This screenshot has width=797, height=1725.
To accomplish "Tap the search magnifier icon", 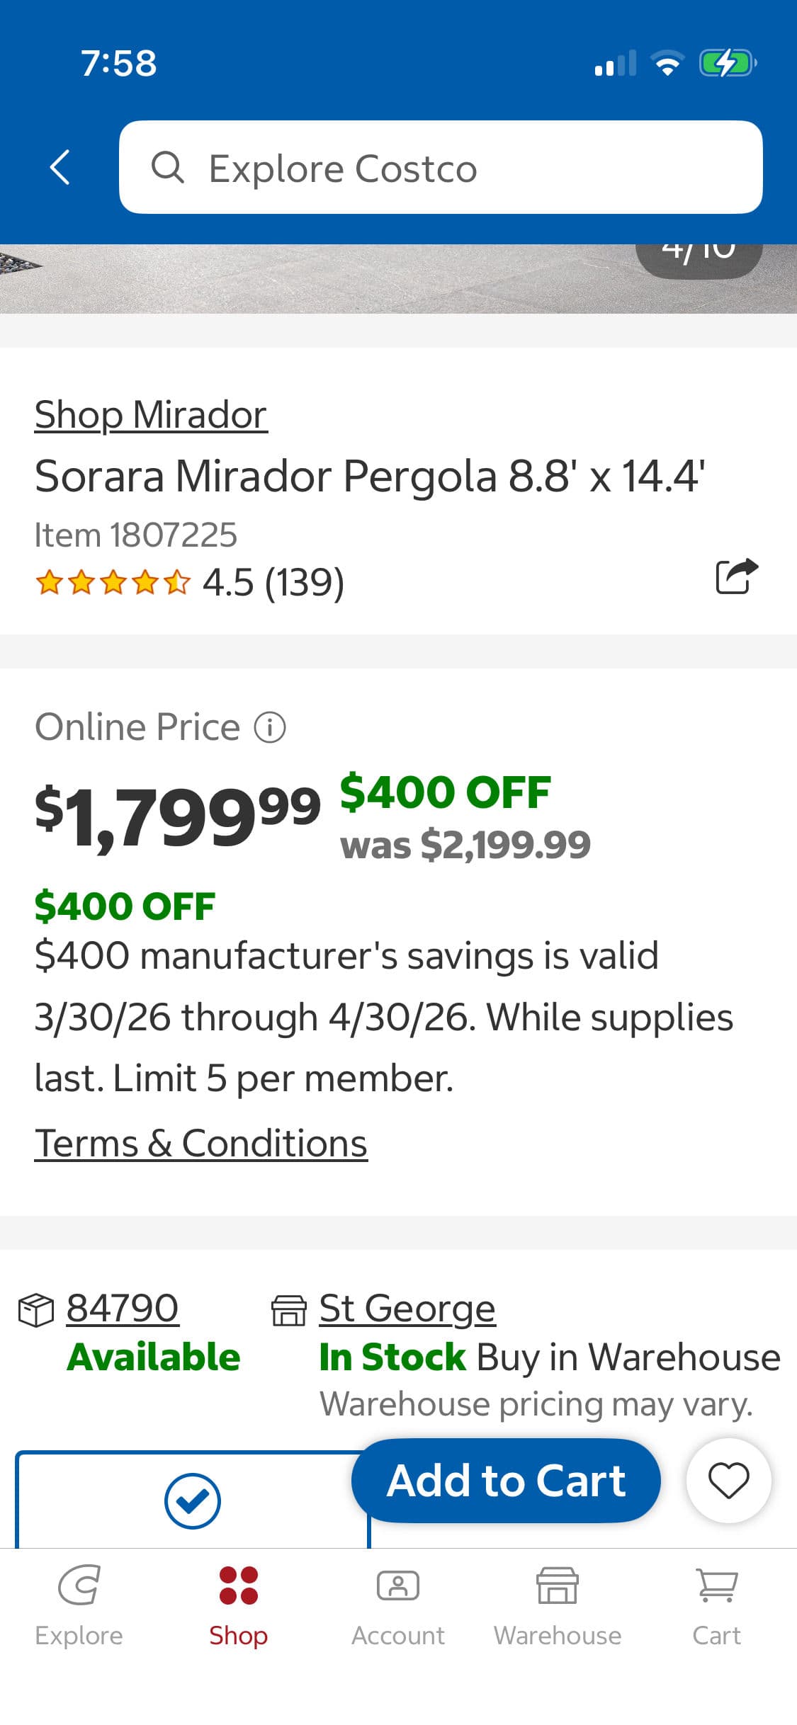I will click(x=168, y=168).
